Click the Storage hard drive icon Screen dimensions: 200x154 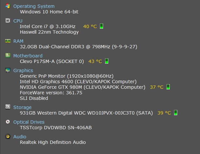point(8,107)
